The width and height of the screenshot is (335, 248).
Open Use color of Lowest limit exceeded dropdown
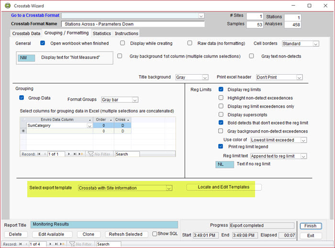[303, 140]
